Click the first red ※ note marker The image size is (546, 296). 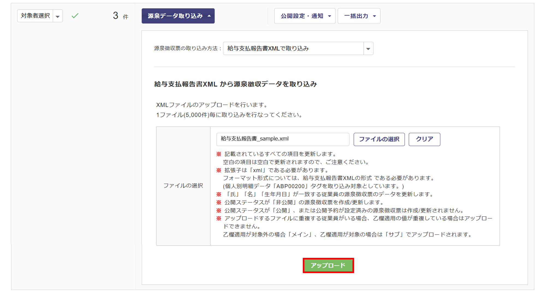(x=219, y=154)
